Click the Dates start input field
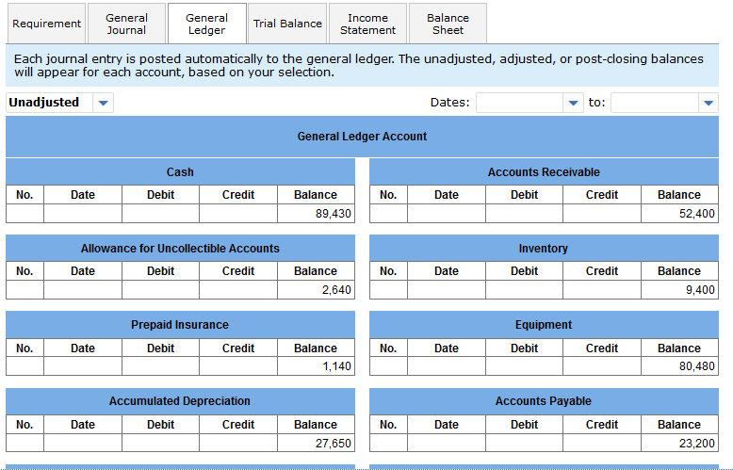This screenshot has width=733, height=470. point(519,103)
